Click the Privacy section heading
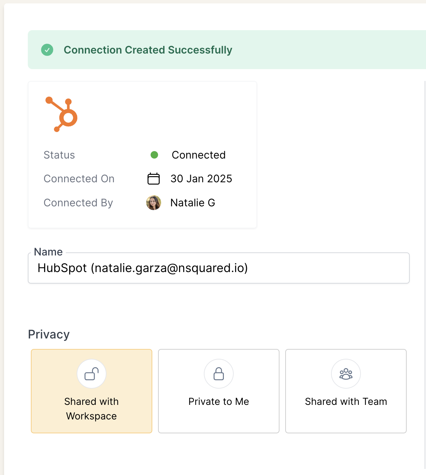Image resolution: width=426 pixels, height=475 pixels. 49,334
